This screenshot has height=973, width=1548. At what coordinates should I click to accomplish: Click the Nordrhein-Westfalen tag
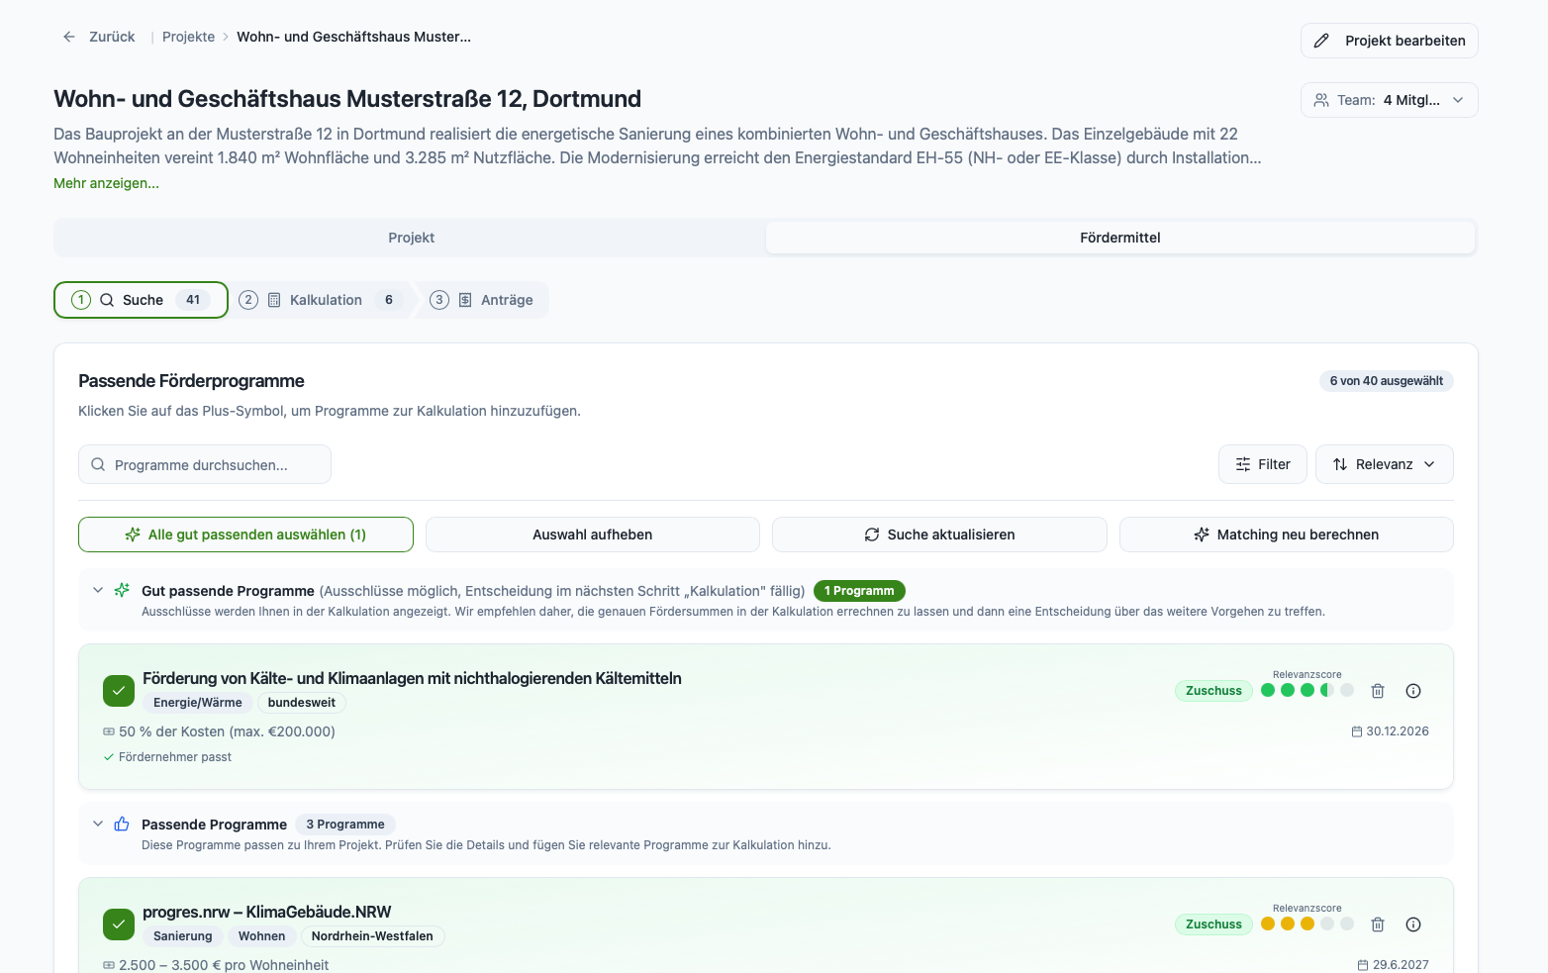pyautogui.click(x=372, y=936)
